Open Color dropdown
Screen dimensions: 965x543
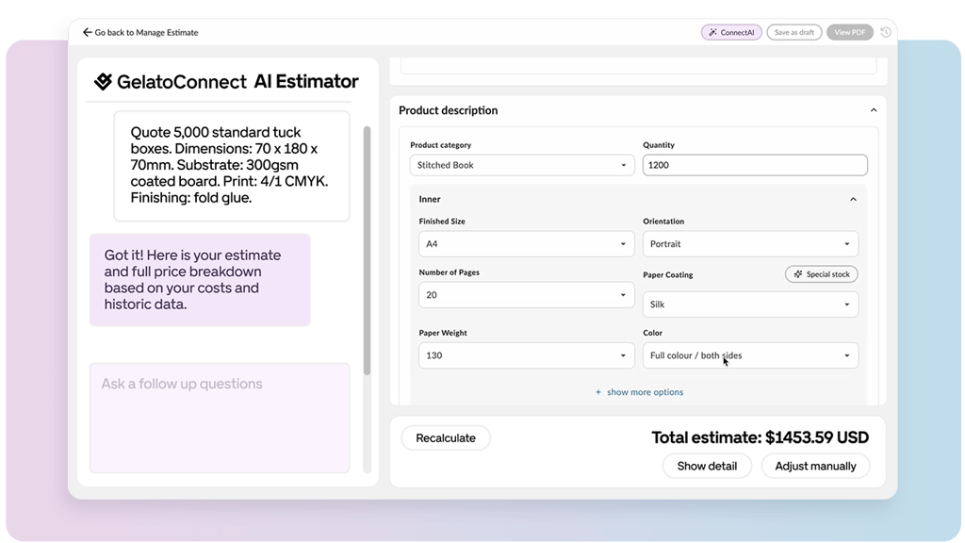[750, 355]
